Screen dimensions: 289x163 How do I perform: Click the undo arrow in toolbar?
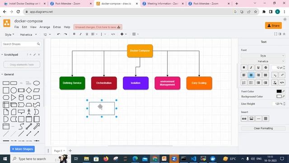click(x=59, y=34)
